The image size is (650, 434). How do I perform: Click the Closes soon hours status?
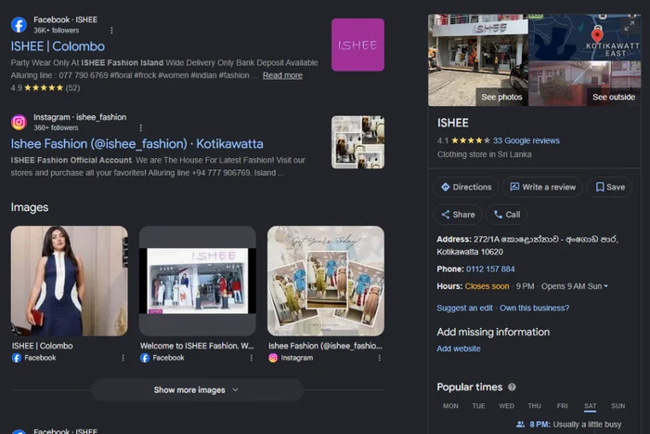487,286
